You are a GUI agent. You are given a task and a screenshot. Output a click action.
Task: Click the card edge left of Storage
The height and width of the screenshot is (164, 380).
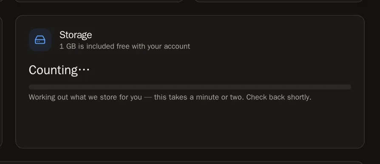pyautogui.click(x=1, y=82)
